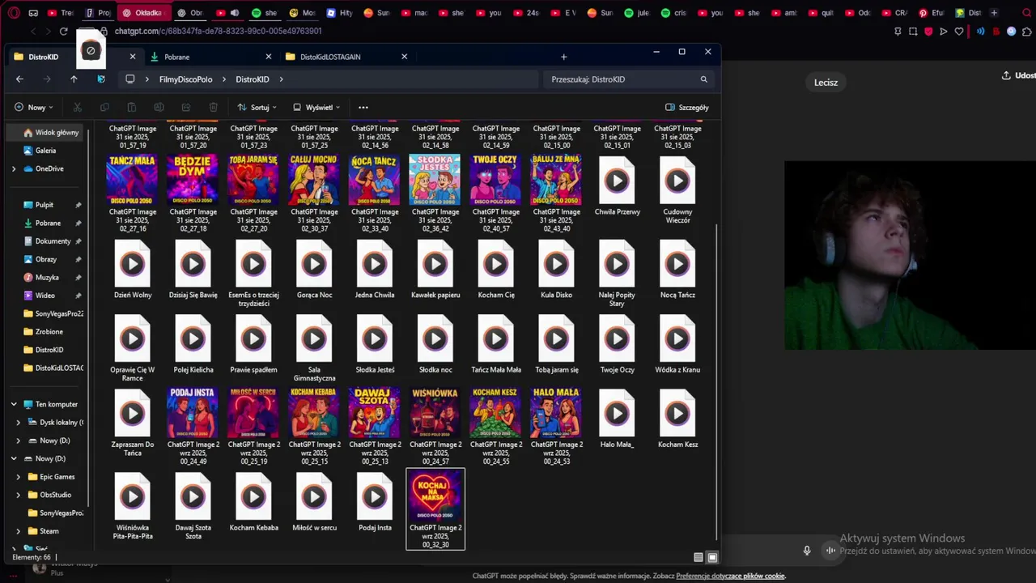Image resolution: width=1036 pixels, height=583 pixels.
Task: Go back in File Explorer history
Action: [19, 79]
